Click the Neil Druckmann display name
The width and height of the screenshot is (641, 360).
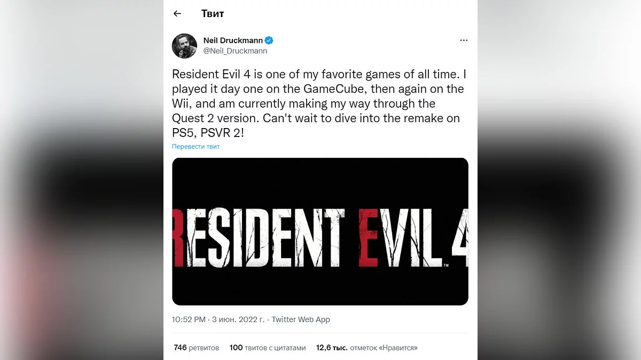[233, 41]
